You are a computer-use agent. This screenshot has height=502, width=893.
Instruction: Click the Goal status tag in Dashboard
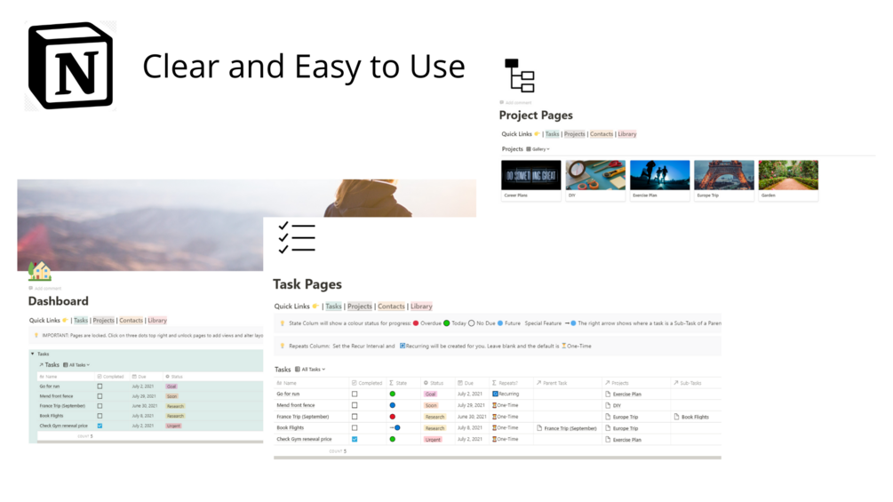(171, 386)
